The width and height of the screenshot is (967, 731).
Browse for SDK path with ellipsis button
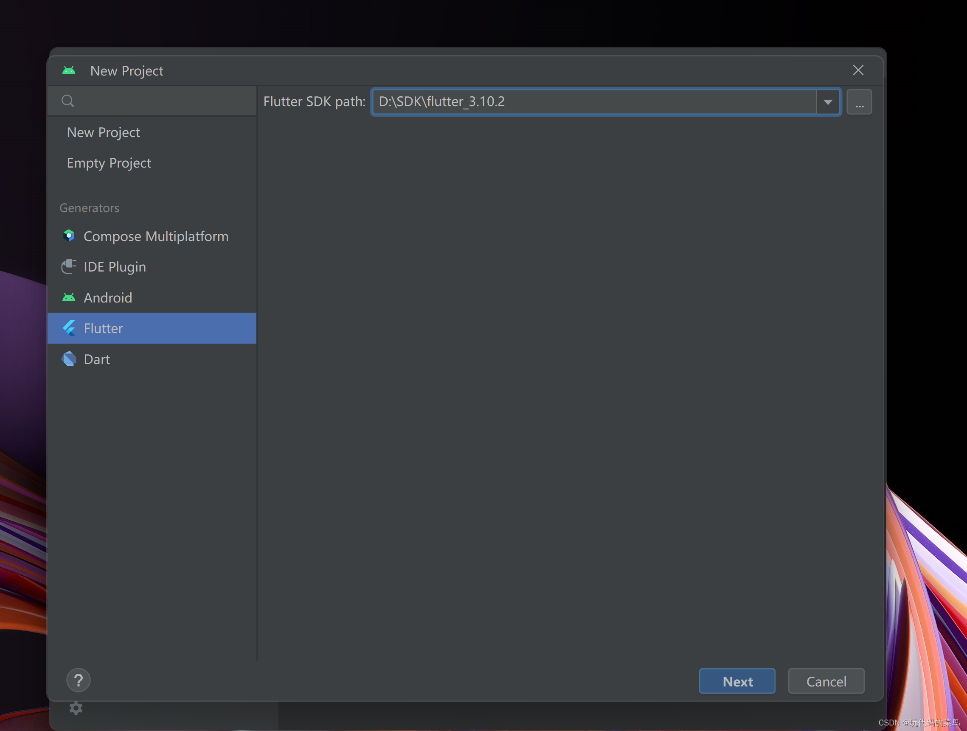click(859, 102)
